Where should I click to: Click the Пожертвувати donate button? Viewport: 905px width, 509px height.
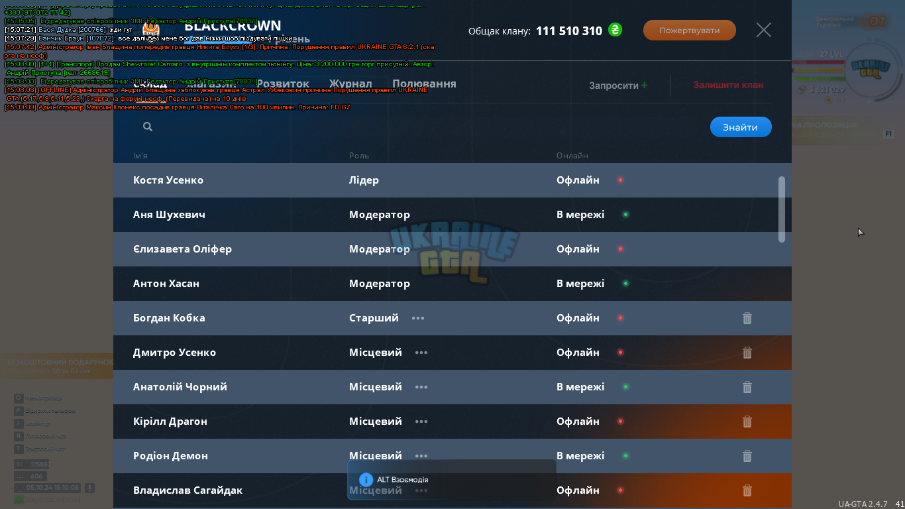690,30
